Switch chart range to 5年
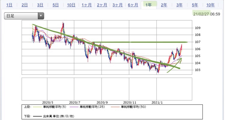Image resolution: width=225 pixels, height=120 pixels. pos(195,5)
